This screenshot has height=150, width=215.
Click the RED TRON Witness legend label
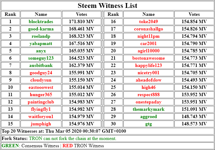pos(83,146)
